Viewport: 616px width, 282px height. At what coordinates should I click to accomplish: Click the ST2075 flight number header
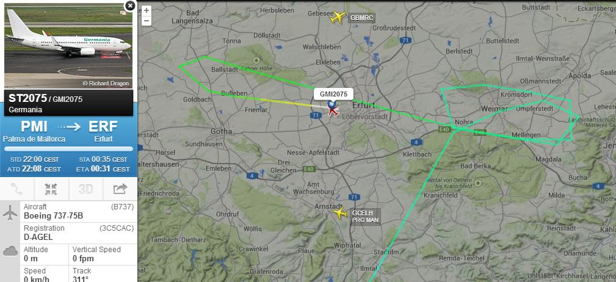pyautogui.click(x=27, y=99)
